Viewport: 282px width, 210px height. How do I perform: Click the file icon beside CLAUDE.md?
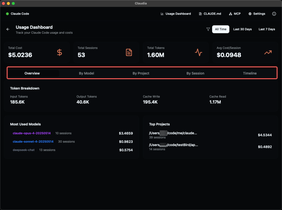pos(200,14)
